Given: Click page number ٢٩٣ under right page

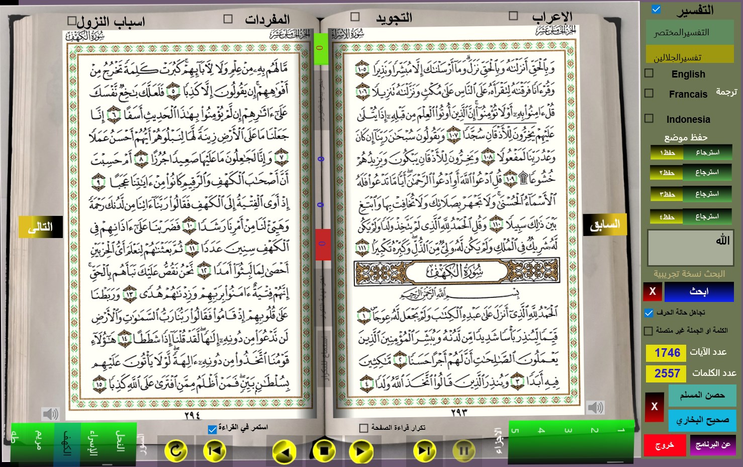Looking at the screenshot, I should [458, 413].
